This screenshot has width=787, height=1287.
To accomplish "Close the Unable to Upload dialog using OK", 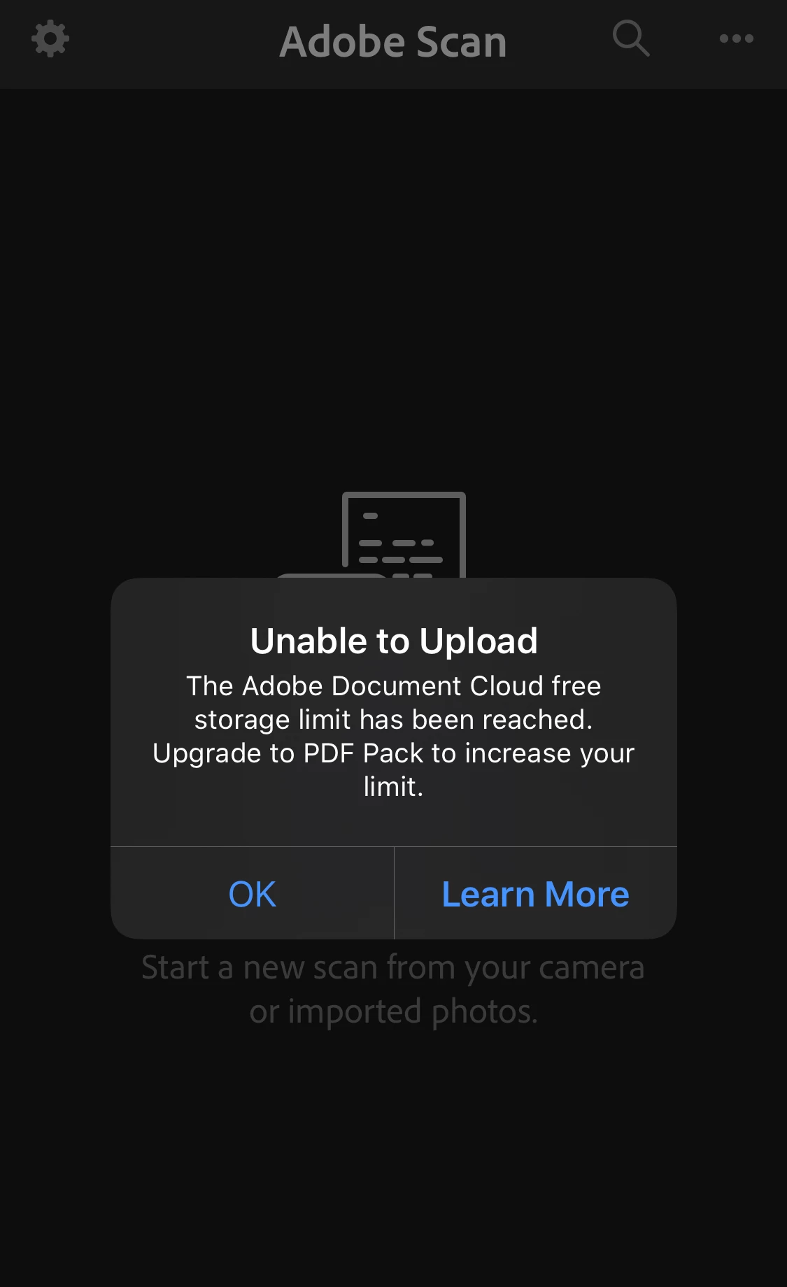I will [253, 893].
